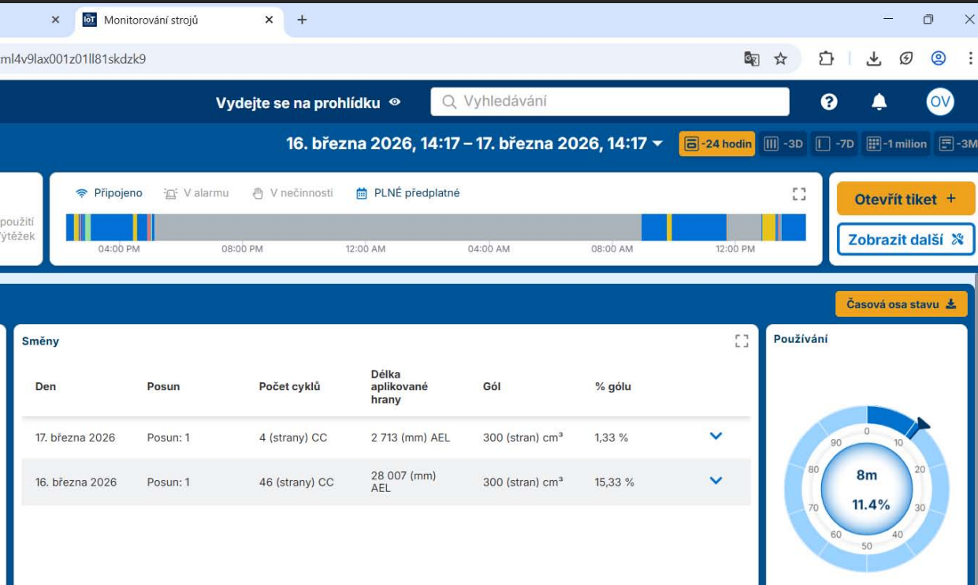Click the long gray segment of the status timeline
Viewport: 978px width, 585px height.
coord(397,227)
